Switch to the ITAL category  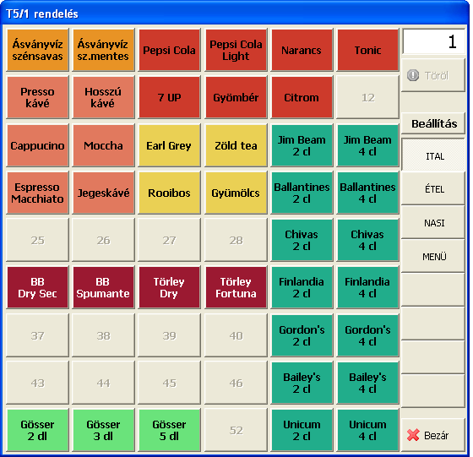433,155
